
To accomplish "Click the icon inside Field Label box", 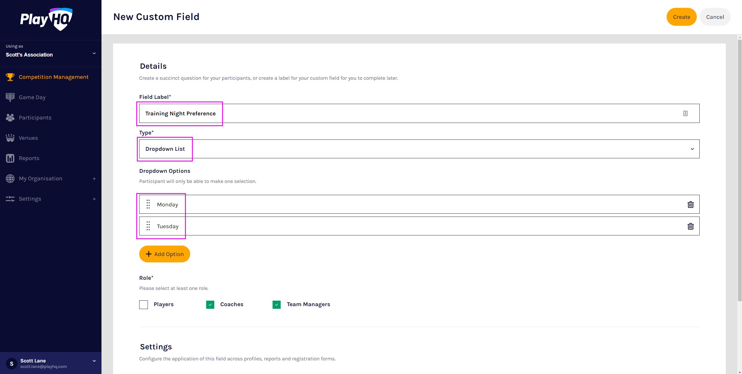I will pos(685,113).
